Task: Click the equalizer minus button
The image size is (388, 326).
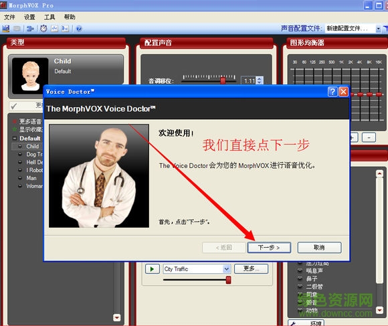Action: tap(369, 137)
